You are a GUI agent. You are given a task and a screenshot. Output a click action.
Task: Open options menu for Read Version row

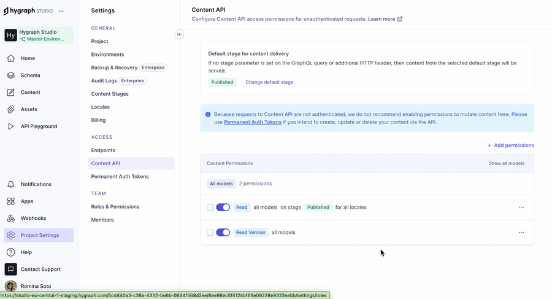coord(521,232)
